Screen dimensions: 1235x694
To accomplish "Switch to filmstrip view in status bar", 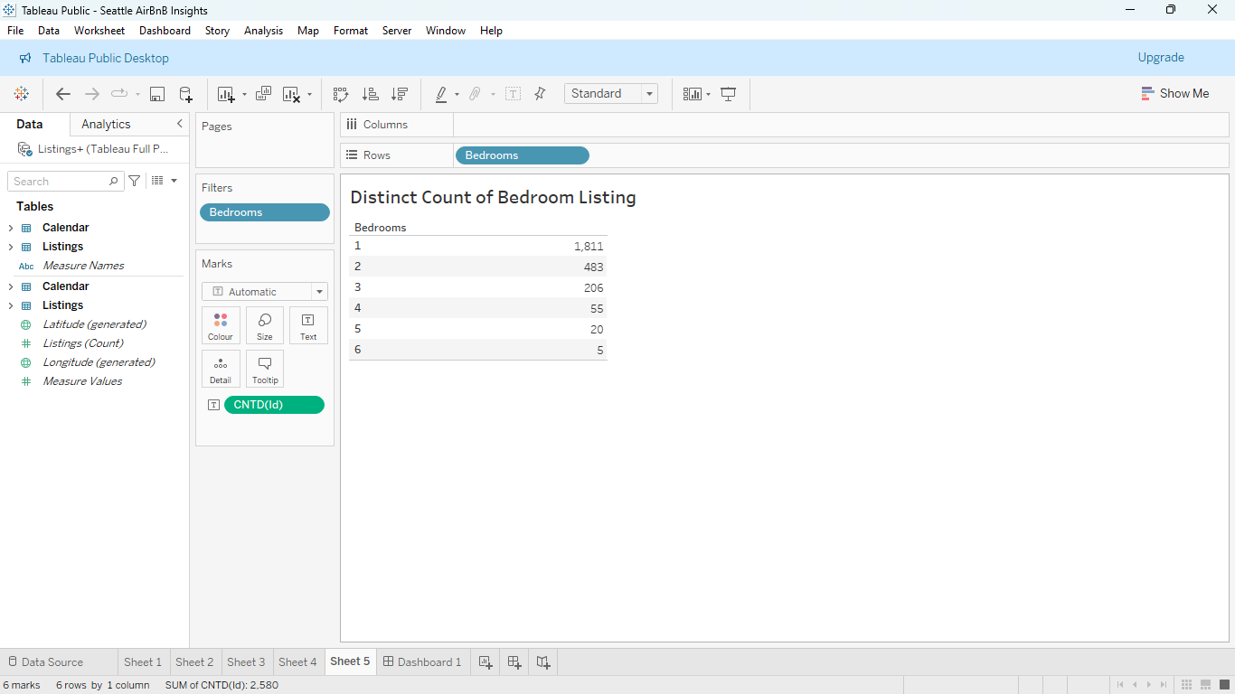I will tap(1205, 685).
